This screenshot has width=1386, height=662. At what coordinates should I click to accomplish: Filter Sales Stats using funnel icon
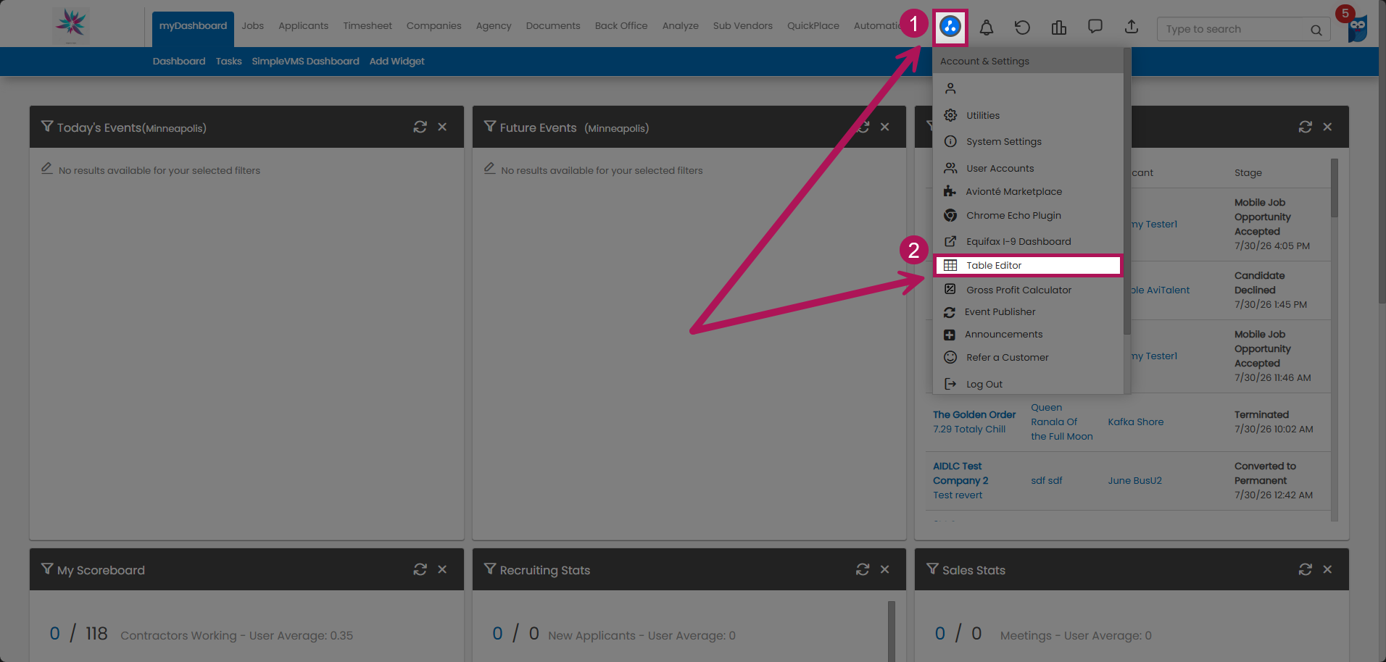tap(933, 569)
